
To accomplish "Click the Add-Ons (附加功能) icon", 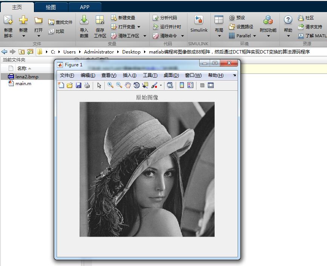I will (268, 20).
